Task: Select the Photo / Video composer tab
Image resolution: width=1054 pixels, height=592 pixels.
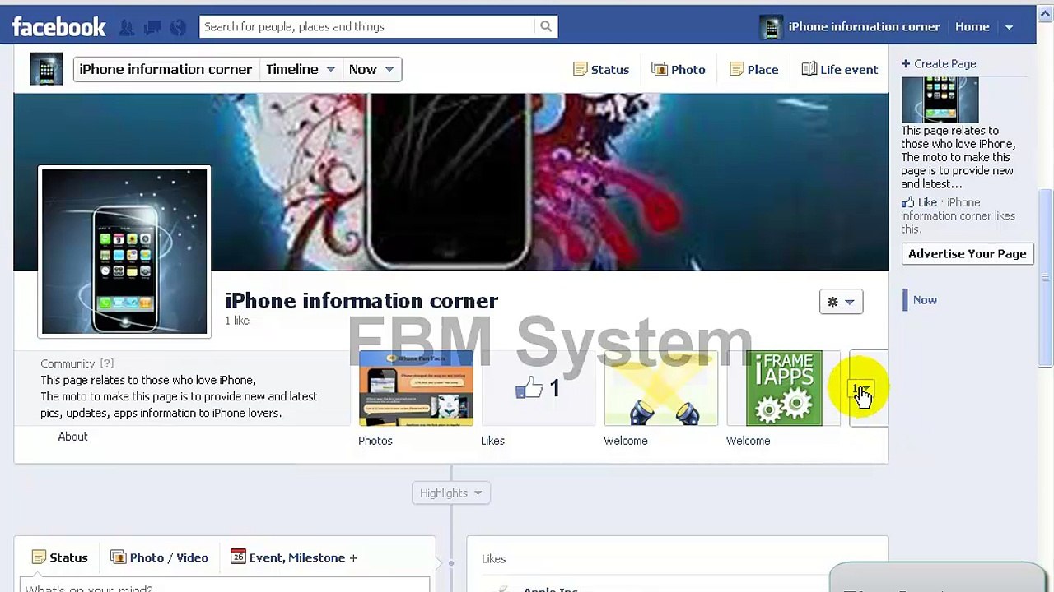Action: pyautogui.click(x=159, y=557)
